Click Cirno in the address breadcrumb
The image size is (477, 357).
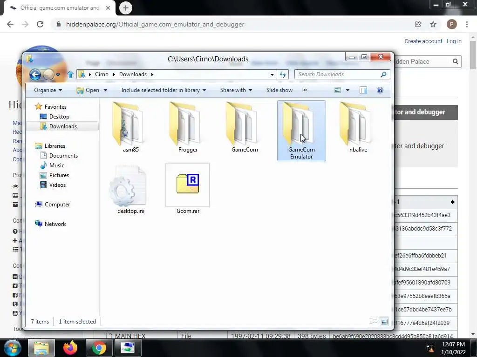[102, 74]
